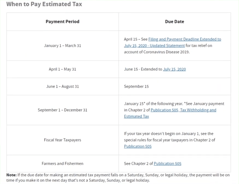Screen dimensions: 239x184
Task: Click the June 15 - Extended to text
Action: click(143, 69)
